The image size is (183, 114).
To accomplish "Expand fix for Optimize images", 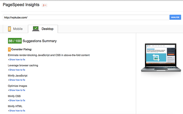I will 17,90.
